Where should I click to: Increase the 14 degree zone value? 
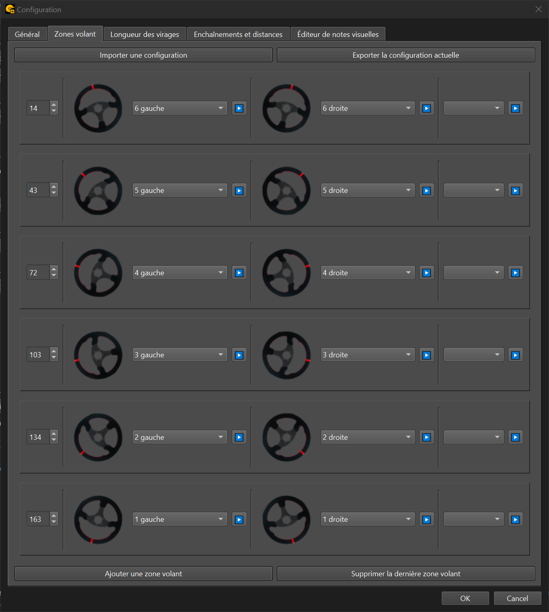pyautogui.click(x=54, y=105)
